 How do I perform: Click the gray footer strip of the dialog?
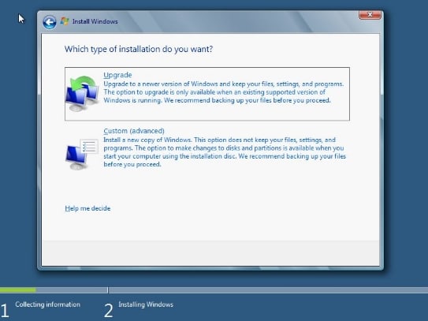click(210, 252)
